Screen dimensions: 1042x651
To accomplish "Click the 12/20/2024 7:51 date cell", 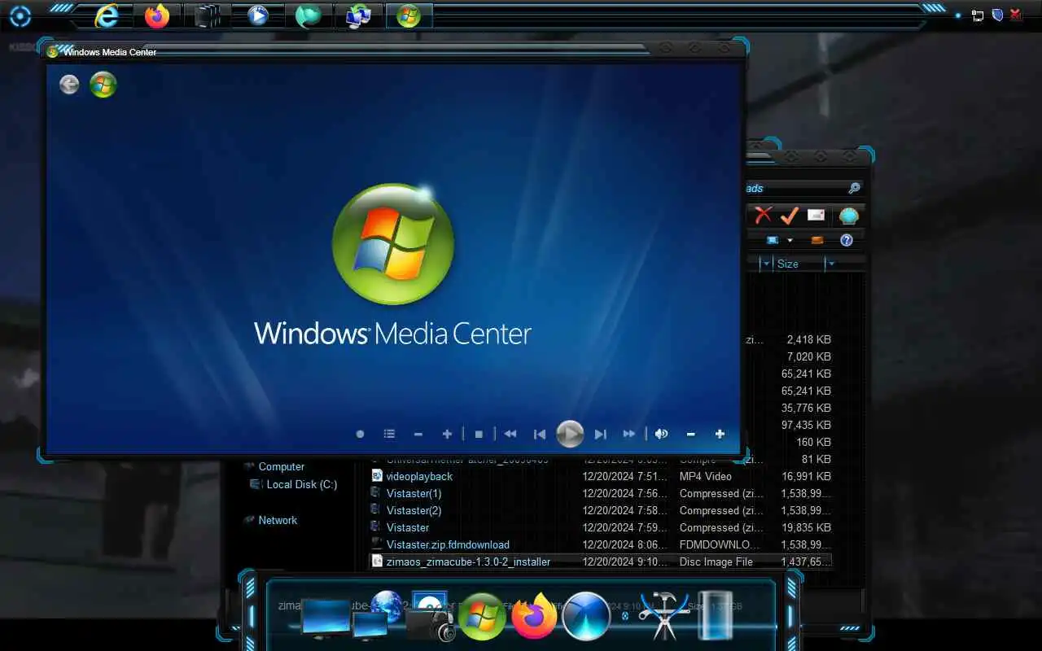I will click(x=624, y=476).
